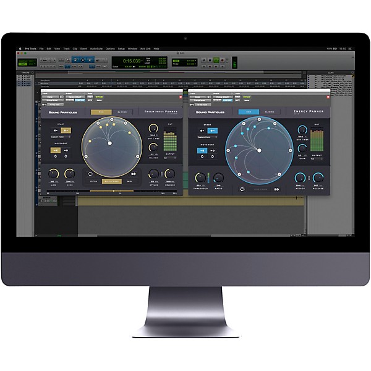This screenshot has width=371, height=371.
Task: Select right Movement arrow icon in Brightness Panner
Action: (66, 150)
